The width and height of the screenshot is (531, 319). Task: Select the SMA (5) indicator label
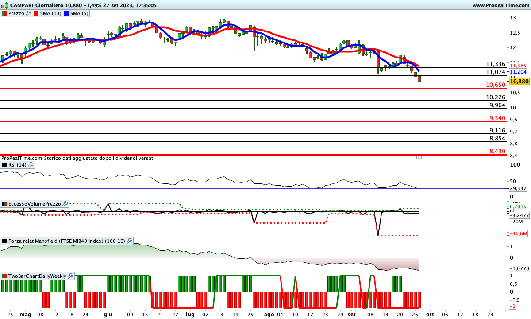(x=80, y=13)
